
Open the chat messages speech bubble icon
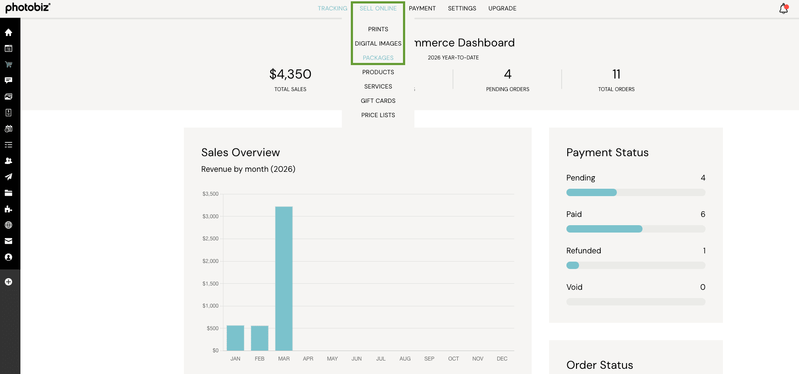pyautogui.click(x=8, y=80)
